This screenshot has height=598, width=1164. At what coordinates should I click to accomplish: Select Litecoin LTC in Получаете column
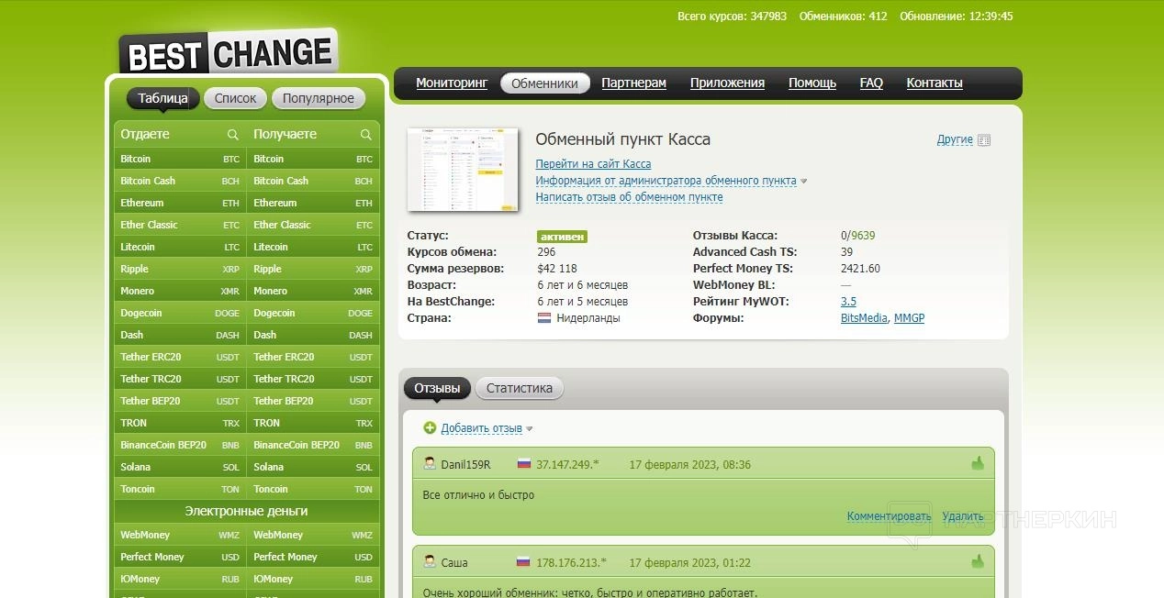click(313, 247)
